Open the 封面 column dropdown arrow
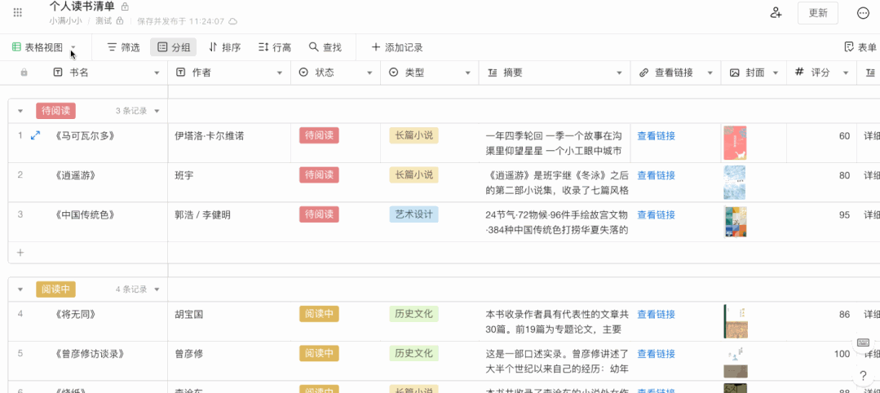880x393 pixels. pyautogui.click(x=776, y=73)
